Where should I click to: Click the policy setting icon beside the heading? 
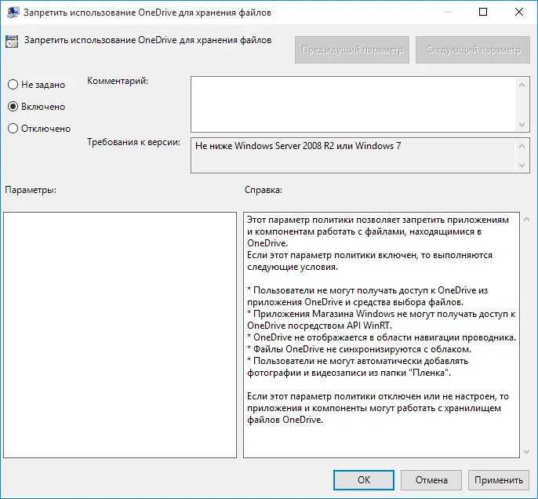12,42
